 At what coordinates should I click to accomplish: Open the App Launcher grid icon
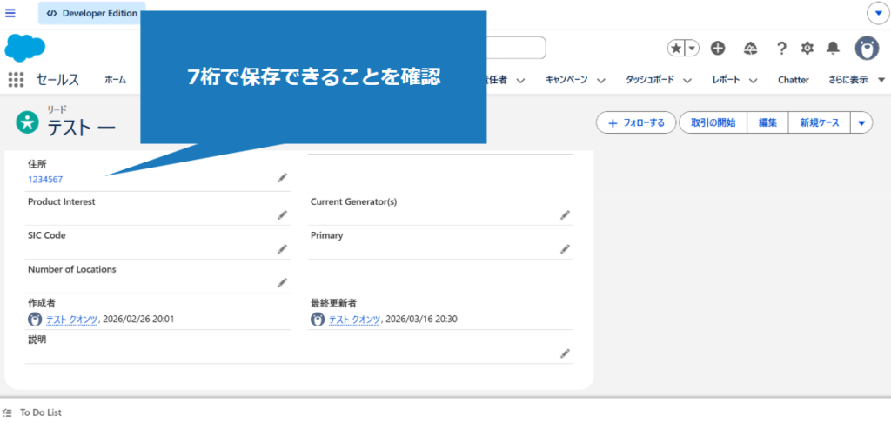pos(16,80)
